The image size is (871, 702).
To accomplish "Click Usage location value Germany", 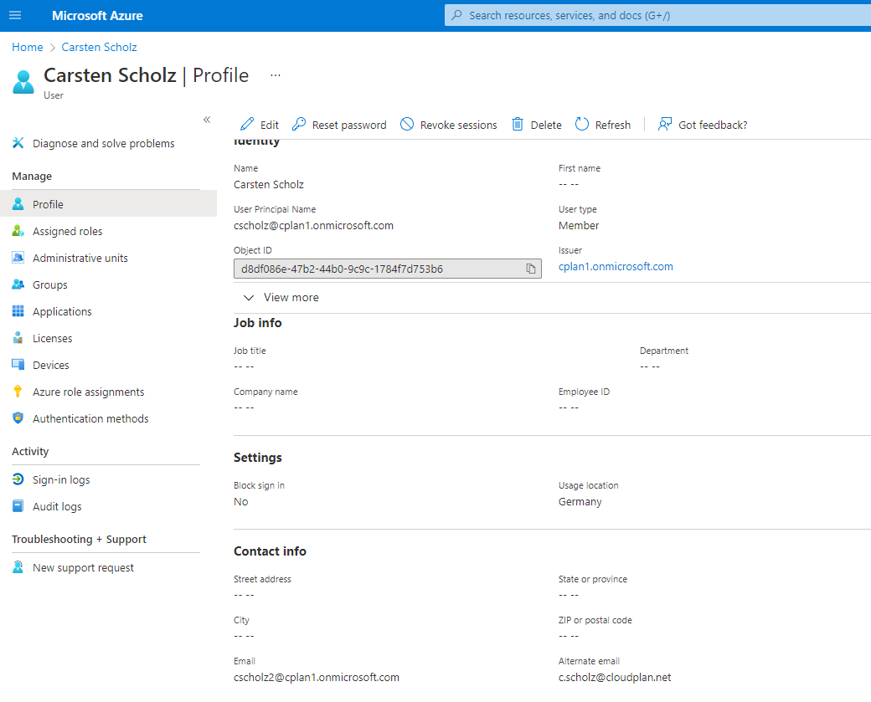I will pyautogui.click(x=580, y=502).
